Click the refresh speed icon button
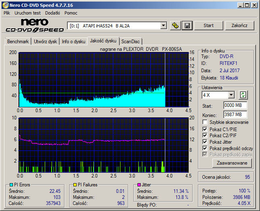The height and width of the screenshot is (211, 260). pyautogui.click(x=243, y=95)
